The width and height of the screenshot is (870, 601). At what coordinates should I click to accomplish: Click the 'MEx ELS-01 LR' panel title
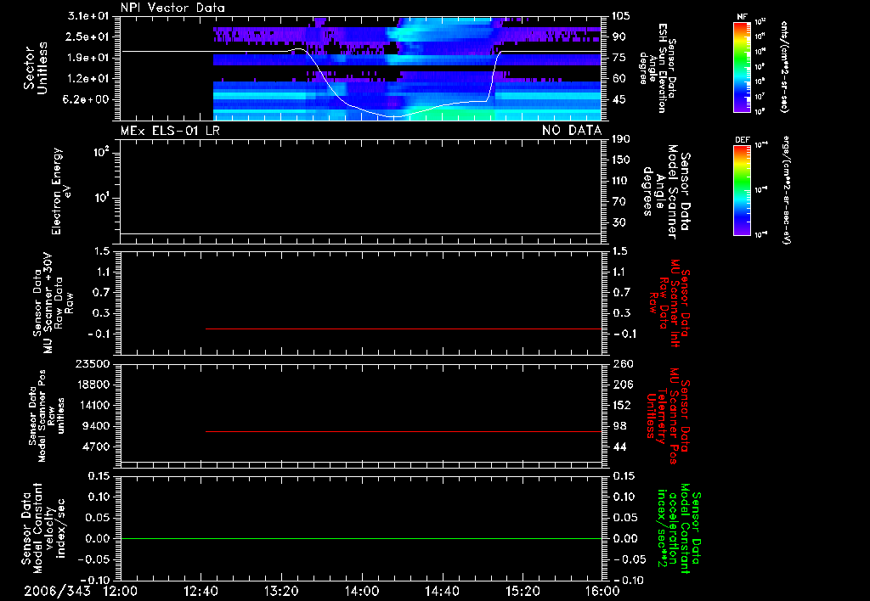170,131
